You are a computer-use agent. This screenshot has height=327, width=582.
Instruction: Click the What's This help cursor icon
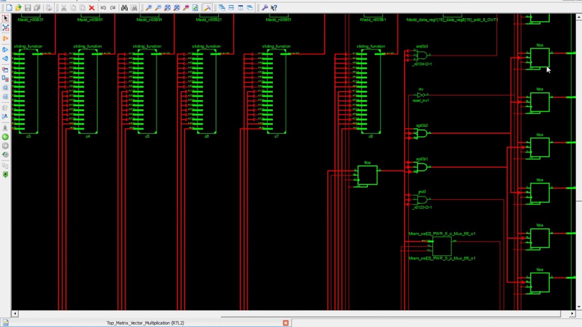click(x=274, y=8)
